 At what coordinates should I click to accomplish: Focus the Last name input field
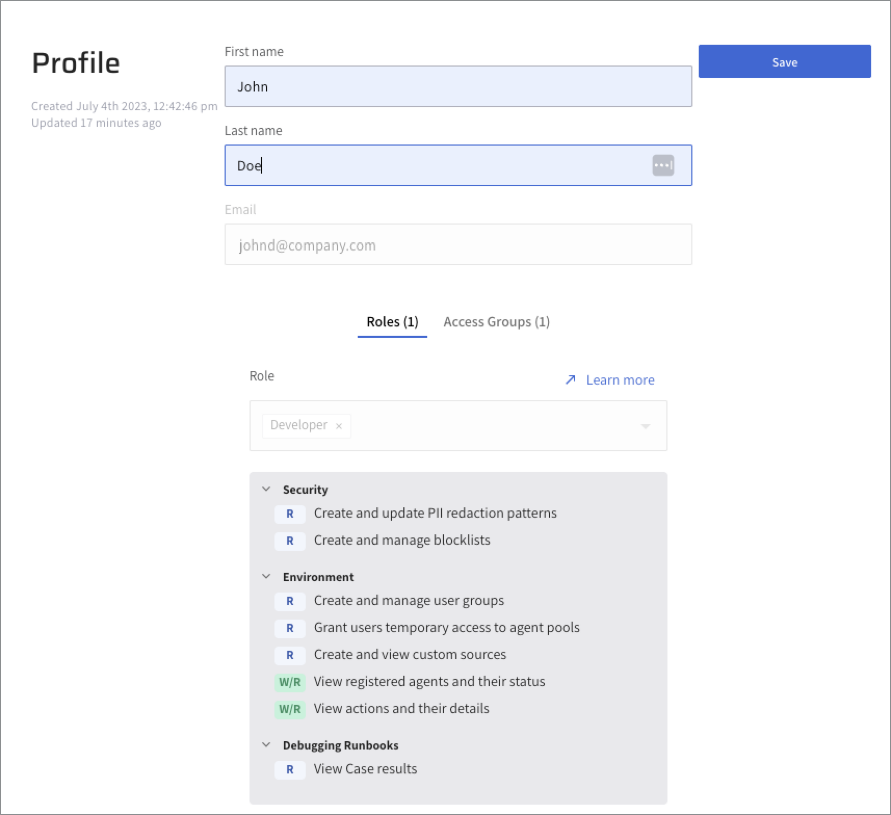pos(437,165)
